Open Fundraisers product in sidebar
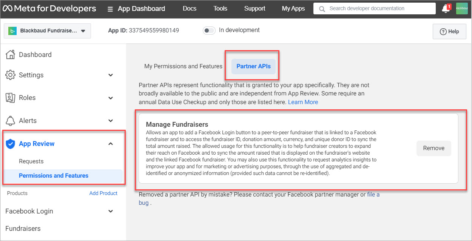Screen dimensions: 472x241 (23, 229)
